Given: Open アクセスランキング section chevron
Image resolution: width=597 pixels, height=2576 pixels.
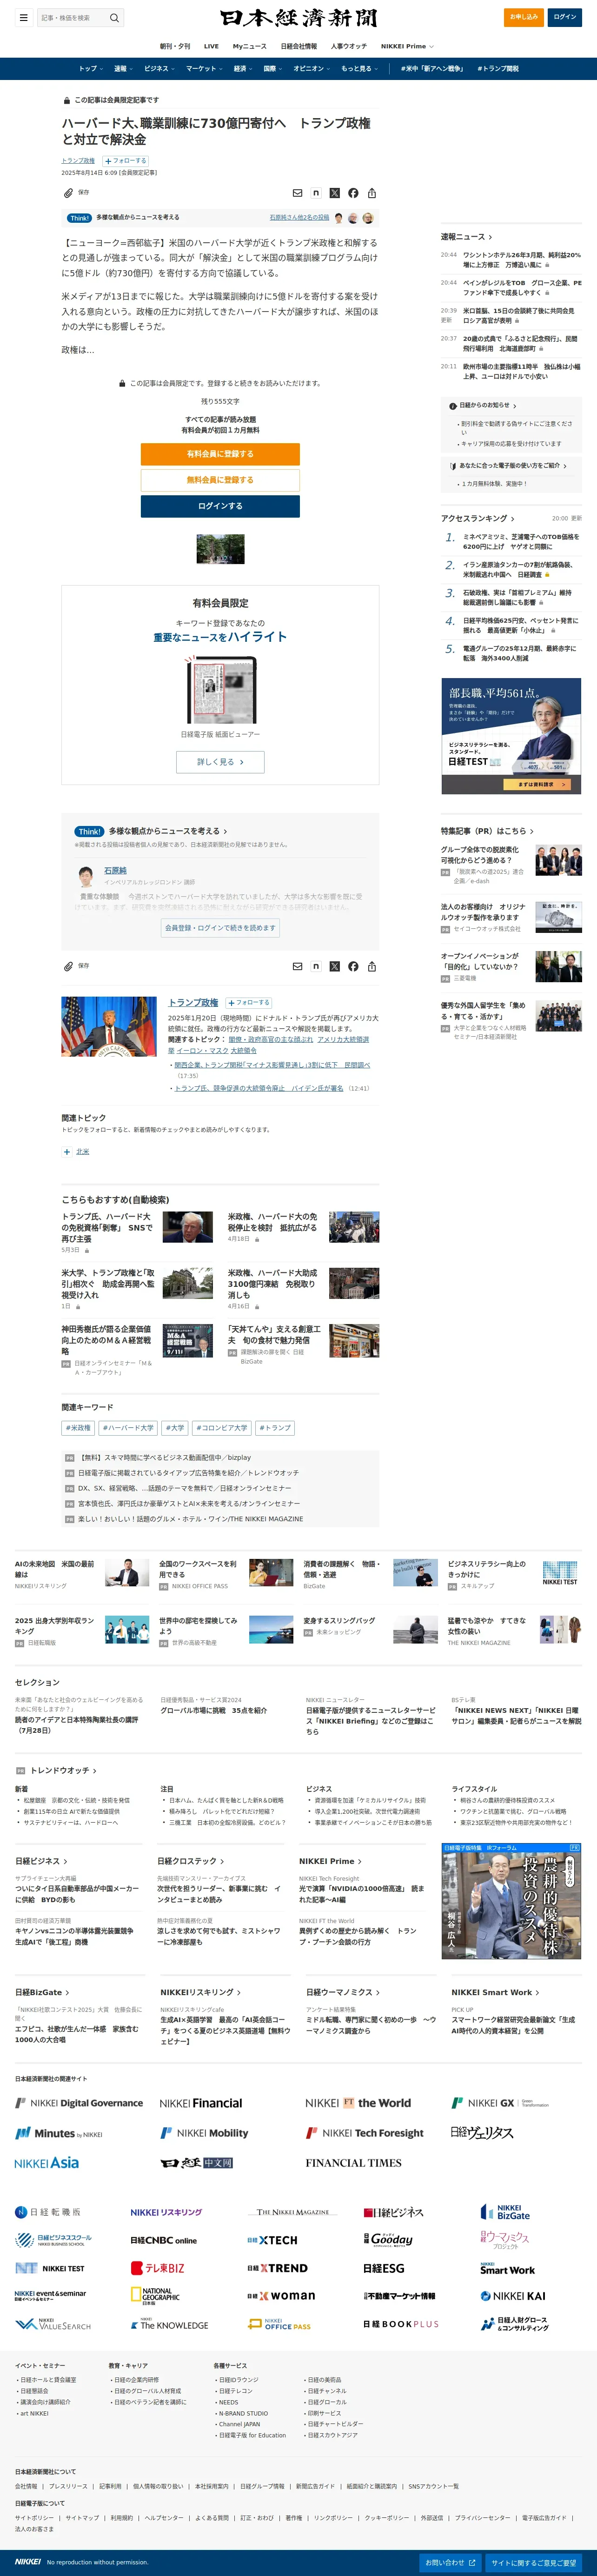Looking at the screenshot, I should click(513, 519).
